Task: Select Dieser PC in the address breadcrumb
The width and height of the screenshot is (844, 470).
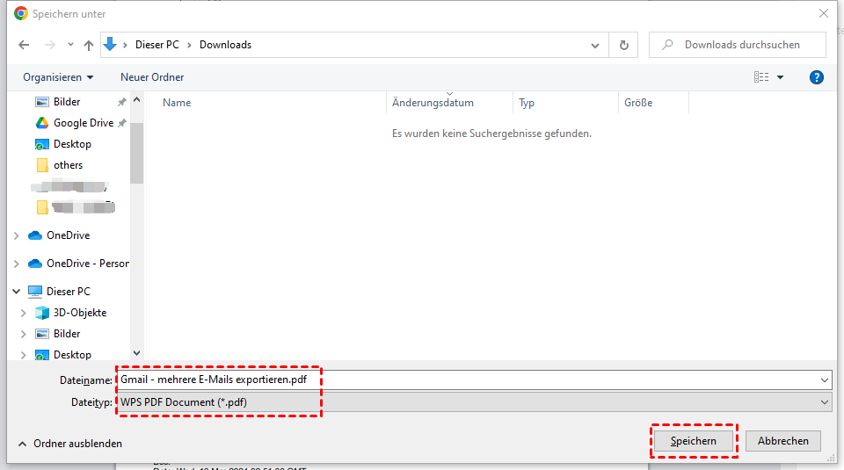Action: click(x=157, y=45)
